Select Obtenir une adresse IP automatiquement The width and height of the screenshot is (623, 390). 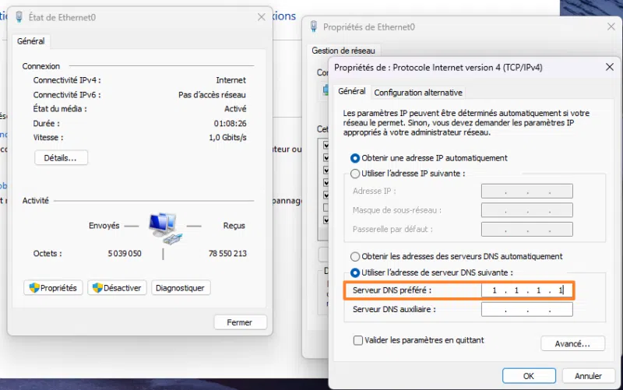pos(429,158)
